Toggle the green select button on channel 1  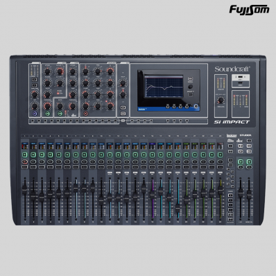click(25, 155)
